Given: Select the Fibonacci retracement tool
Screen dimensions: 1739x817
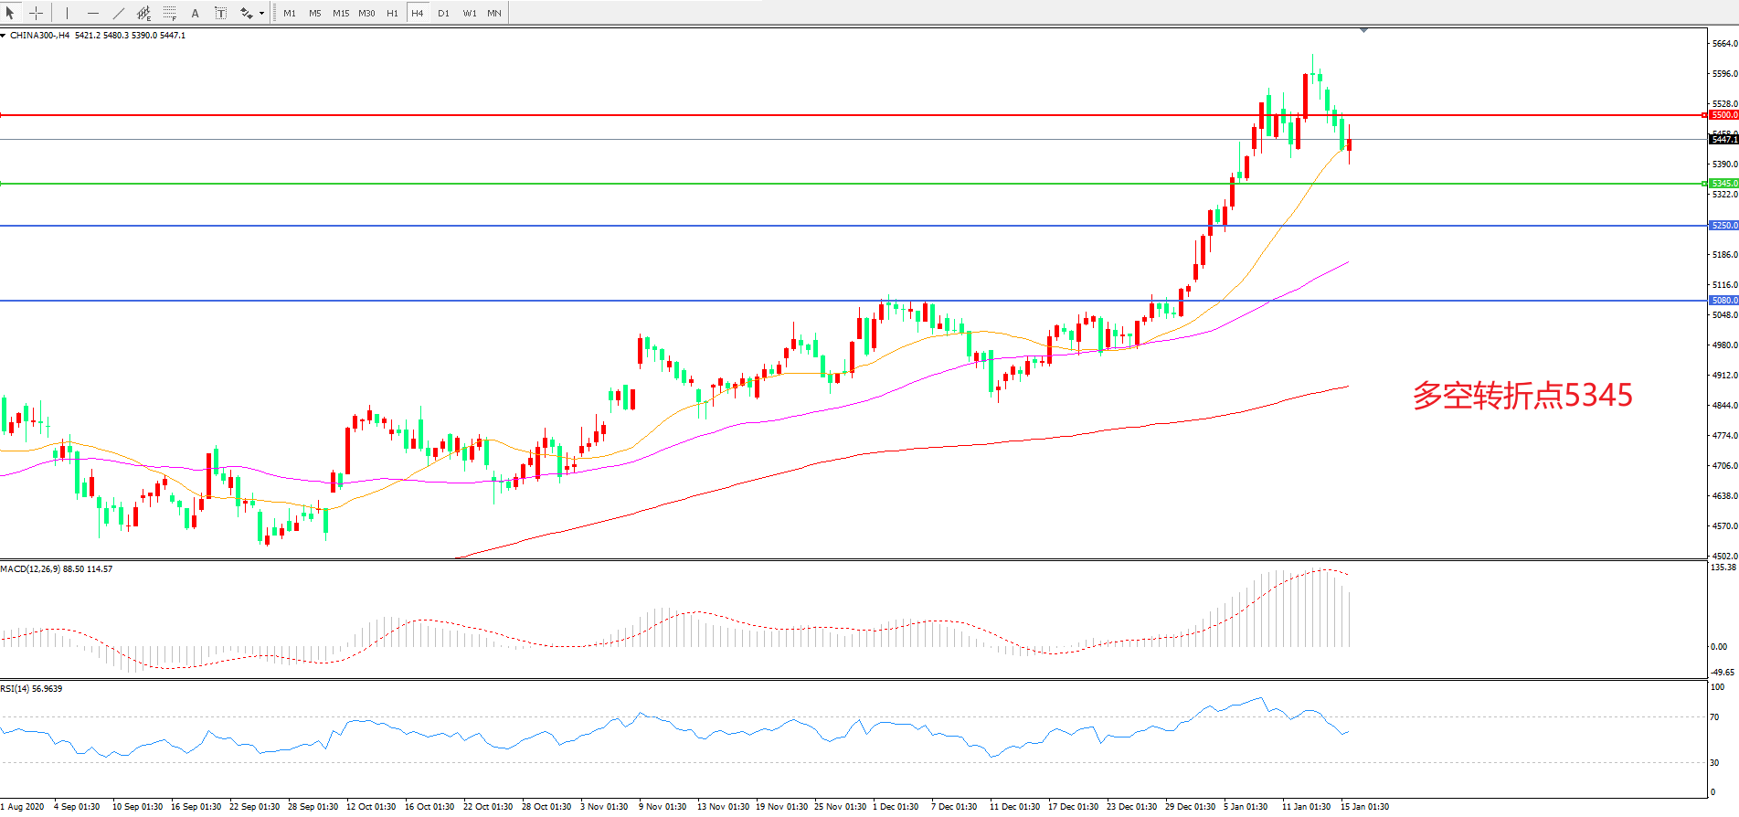Looking at the screenshot, I should click(169, 13).
